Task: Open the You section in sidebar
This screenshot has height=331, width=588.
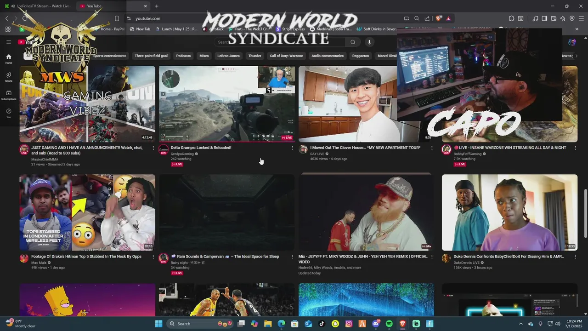Action: tap(8, 114)
